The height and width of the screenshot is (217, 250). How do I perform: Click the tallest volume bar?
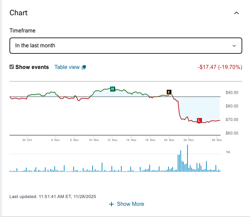pyautogui.click(x=187, y=158)
